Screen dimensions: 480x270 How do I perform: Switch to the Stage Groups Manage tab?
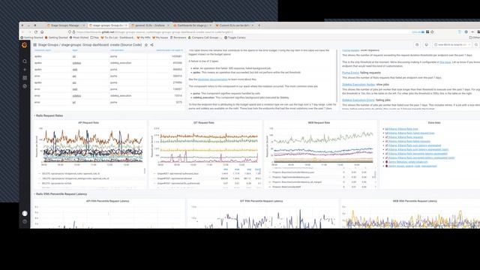65,25
